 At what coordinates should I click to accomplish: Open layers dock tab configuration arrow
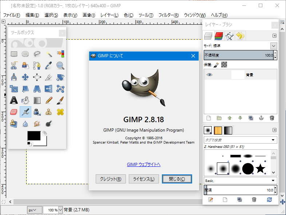pos(274,36)
